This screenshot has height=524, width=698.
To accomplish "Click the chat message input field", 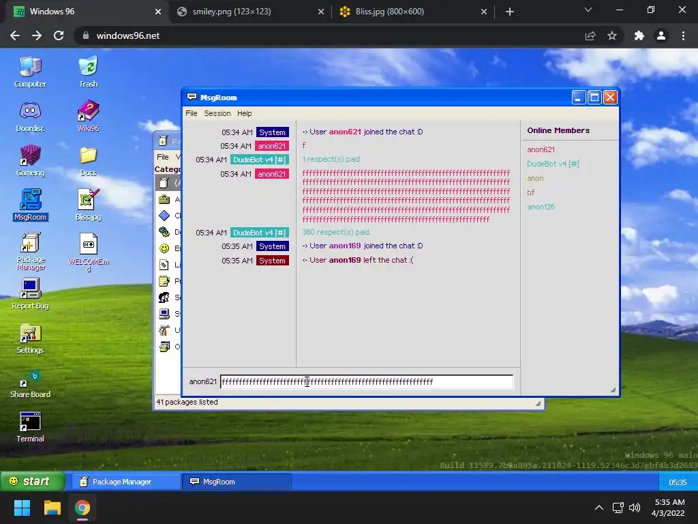I will coord(366,382).
